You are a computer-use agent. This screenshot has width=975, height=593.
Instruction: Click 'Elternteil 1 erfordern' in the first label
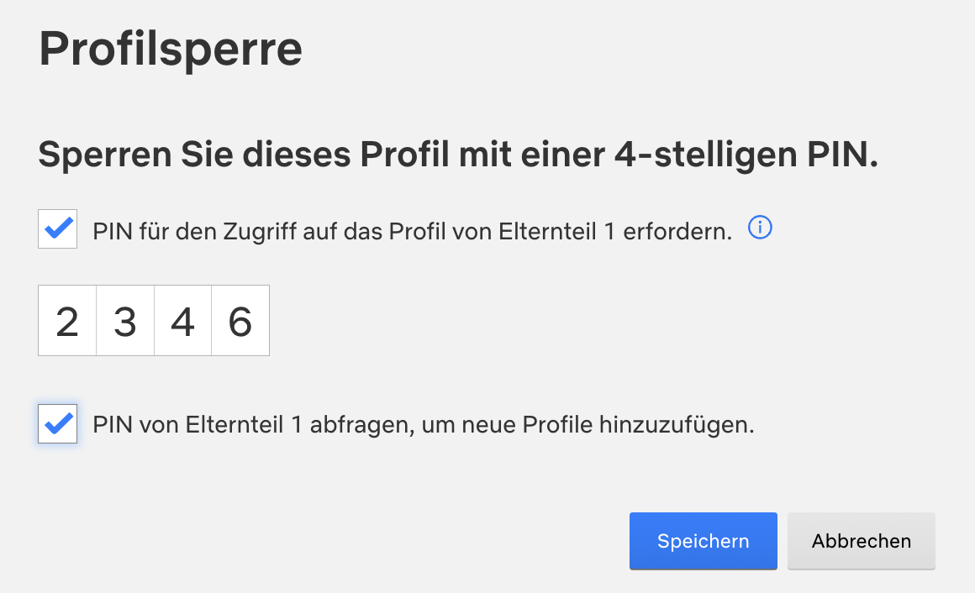tap(615, 231)
